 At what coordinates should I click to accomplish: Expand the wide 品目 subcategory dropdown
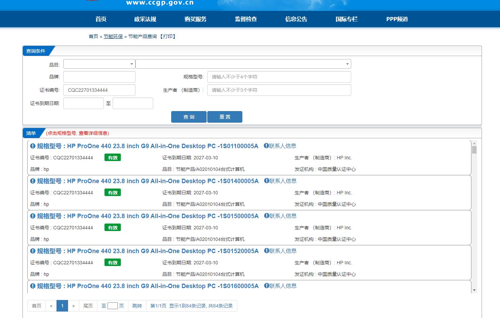243,64
